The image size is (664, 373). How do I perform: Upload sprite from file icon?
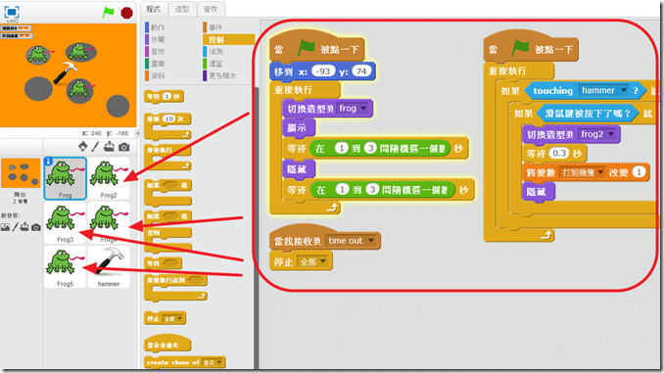(x=110, y=147)
